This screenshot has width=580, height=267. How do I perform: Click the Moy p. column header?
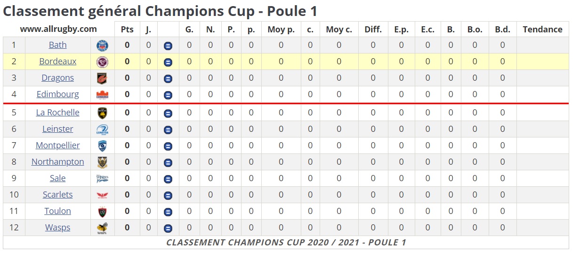(281, 30)
